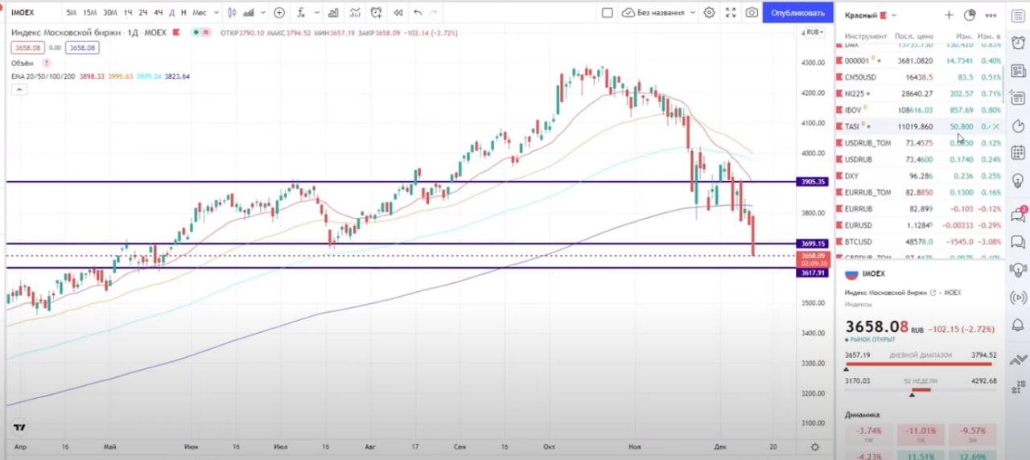Open the news panel icon in the sidebar
The image size is (1030, 460).
tap(1017, 72)
